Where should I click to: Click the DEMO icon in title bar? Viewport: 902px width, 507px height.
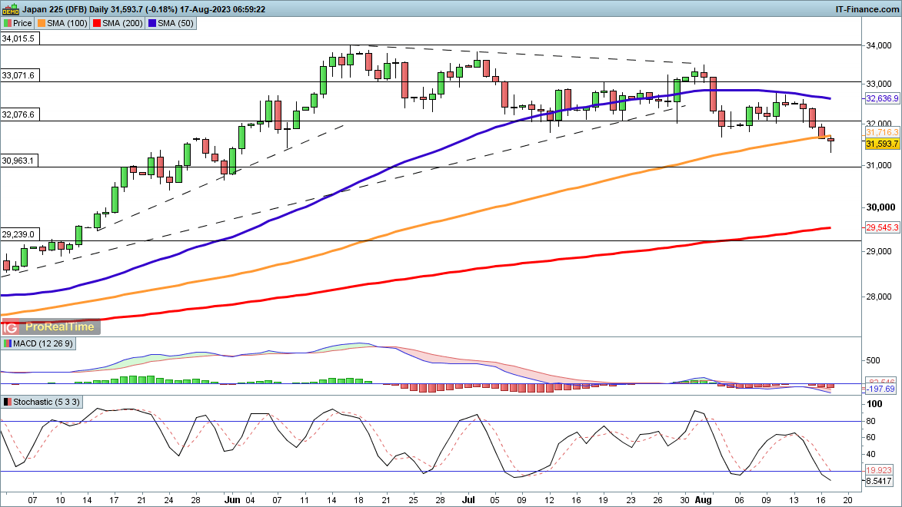coord(10,9)
